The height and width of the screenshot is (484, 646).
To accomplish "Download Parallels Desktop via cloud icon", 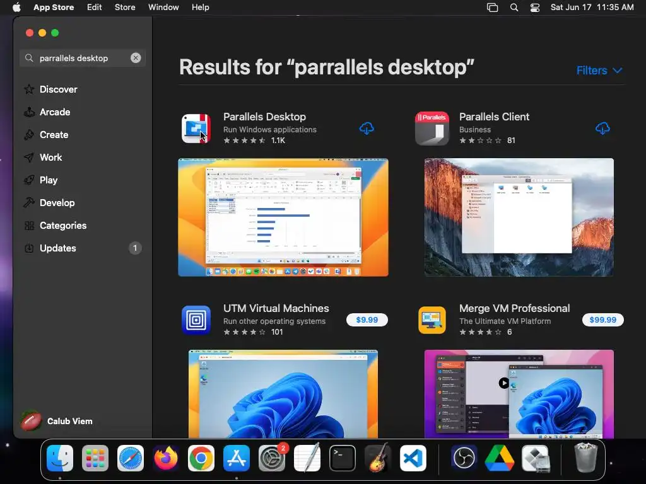I will 367,129.
